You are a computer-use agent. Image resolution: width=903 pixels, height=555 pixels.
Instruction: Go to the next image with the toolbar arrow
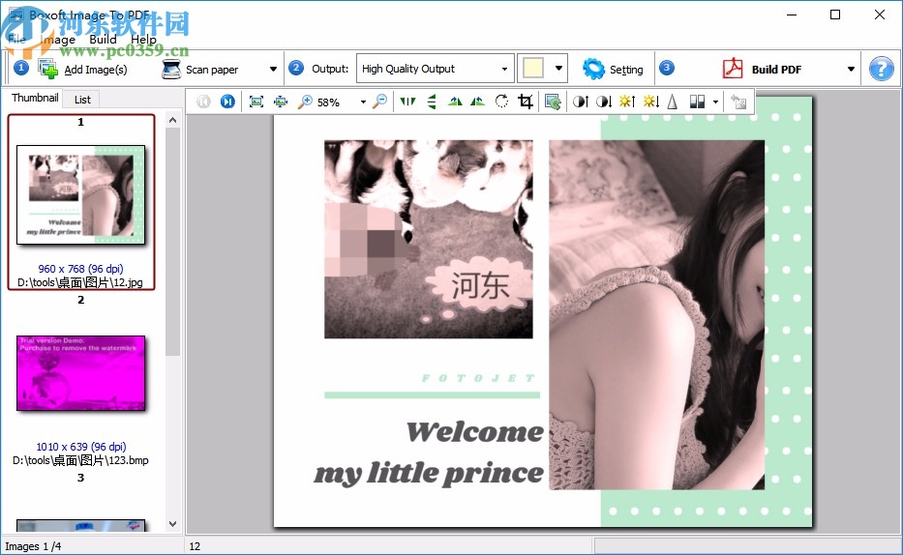point(227,102)
